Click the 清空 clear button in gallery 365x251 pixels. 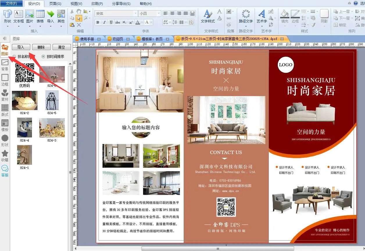61,47
